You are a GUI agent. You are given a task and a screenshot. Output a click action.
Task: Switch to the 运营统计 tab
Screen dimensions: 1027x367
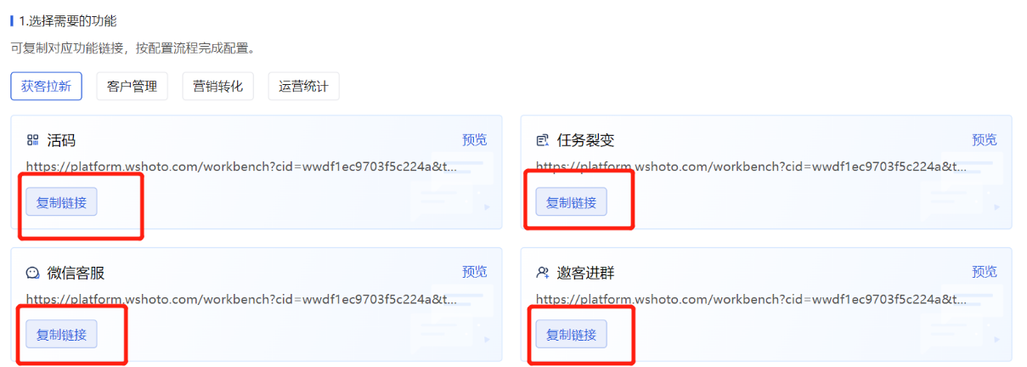coord(303,86)
